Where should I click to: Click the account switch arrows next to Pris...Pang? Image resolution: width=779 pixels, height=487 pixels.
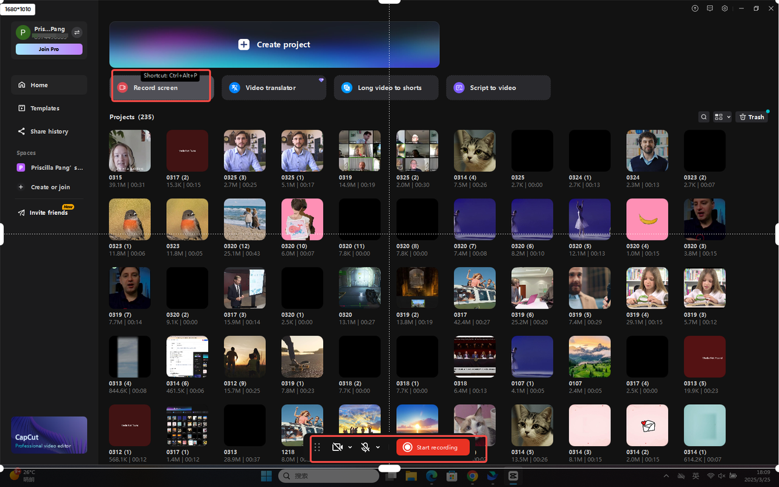pyautogui.click(x=77, y=32)
